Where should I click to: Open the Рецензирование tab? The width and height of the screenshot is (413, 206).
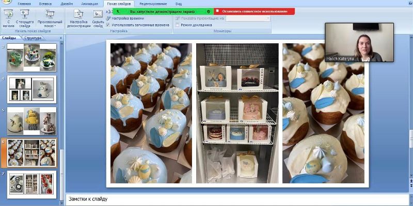pos(153,4)
